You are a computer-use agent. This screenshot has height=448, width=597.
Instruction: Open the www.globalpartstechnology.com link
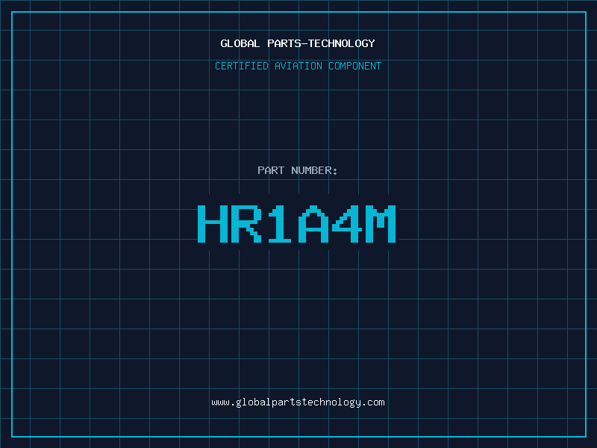tap(298, 402)
